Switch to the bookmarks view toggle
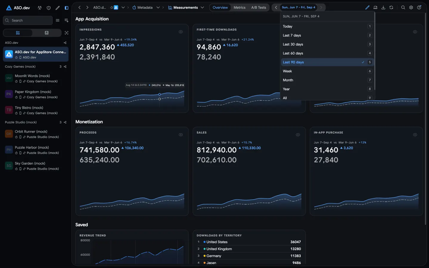The width and height of the screenshot is (429, 268). pyautogui.click(x=46, y=33)
